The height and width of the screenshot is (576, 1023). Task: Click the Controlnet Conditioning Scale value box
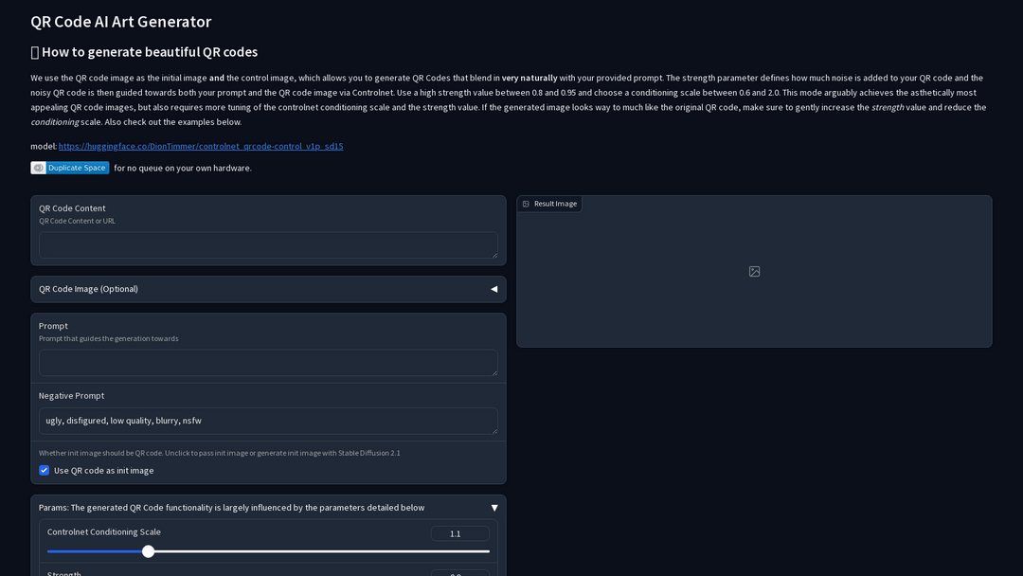tap(459, 533)
